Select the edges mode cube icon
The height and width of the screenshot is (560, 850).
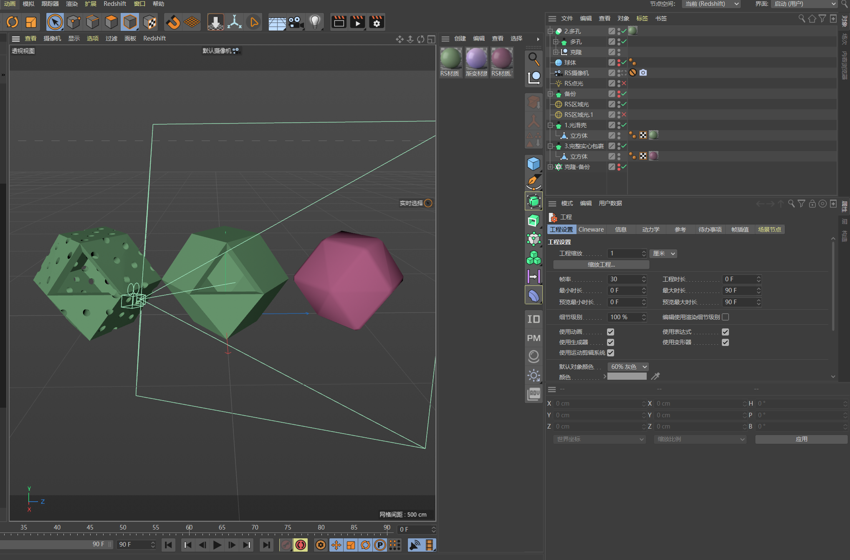[x=92, y=22]
